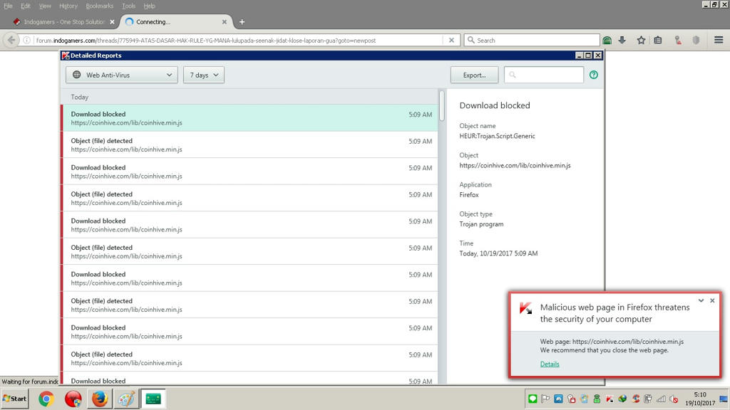Open the Edit menu
Image resolution: width=730 pixels, height=410 pixels.
(26, 6)
